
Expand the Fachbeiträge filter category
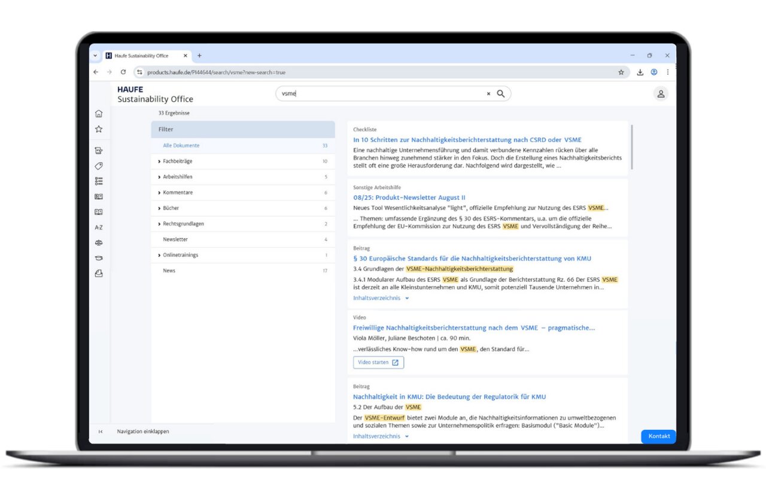(x=177, y=161)
